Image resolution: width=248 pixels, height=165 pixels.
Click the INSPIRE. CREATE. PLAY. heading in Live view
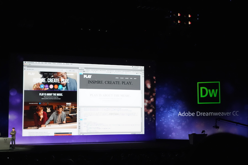110,82
